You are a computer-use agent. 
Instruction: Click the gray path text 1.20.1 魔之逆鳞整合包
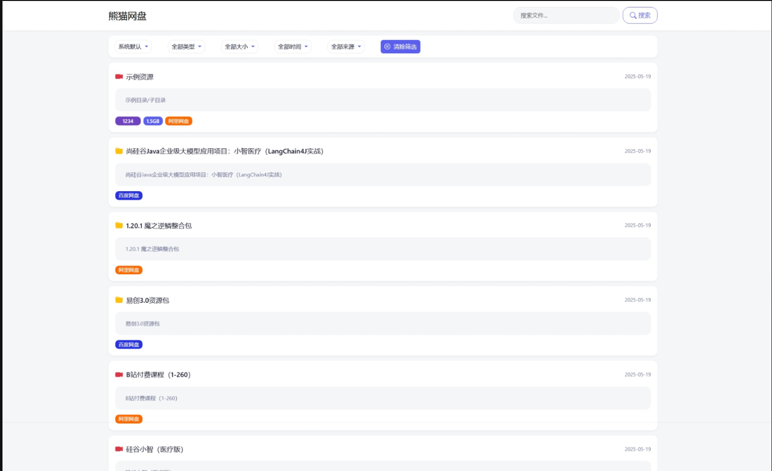152,249
